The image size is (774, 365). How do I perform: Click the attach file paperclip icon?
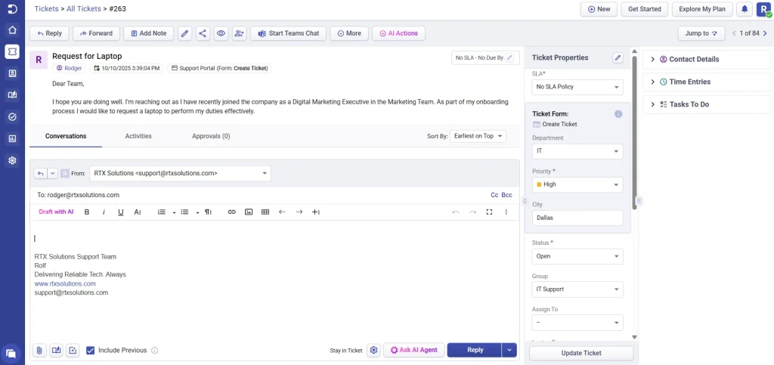pyautogui.click(x=39, y=350)
